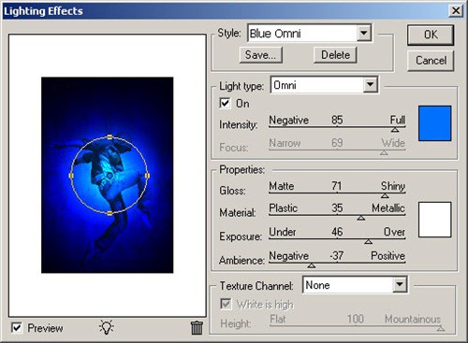Image resolution: width=468 pixels, height=343 pixels.
Task: Click the right handle of the light circle
Action: click(147, 176)
